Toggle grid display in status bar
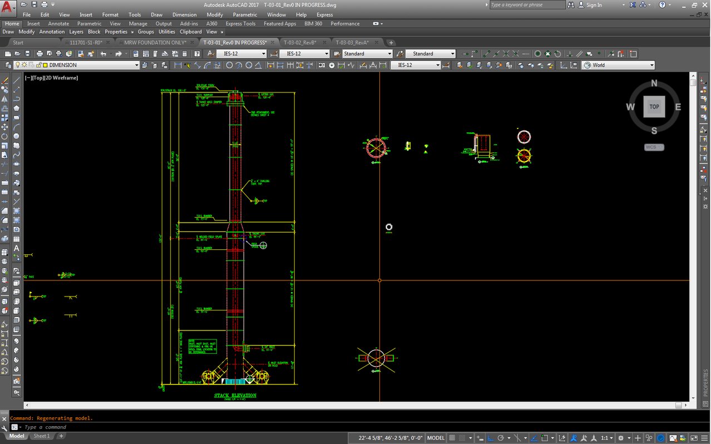711x444 pixels. tap(452, 438)
